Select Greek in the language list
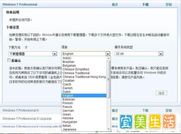181x134 pixels. tap(84, 114)
